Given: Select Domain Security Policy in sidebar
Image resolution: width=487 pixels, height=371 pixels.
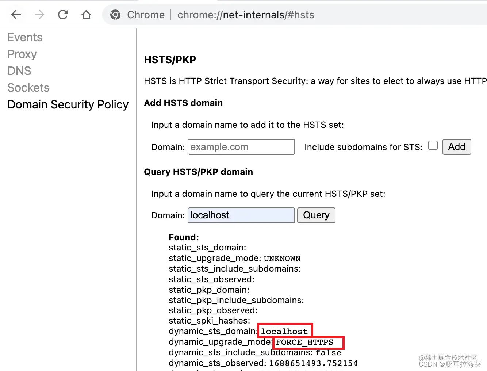Looking at the screenshot, I should pos(68,104).
